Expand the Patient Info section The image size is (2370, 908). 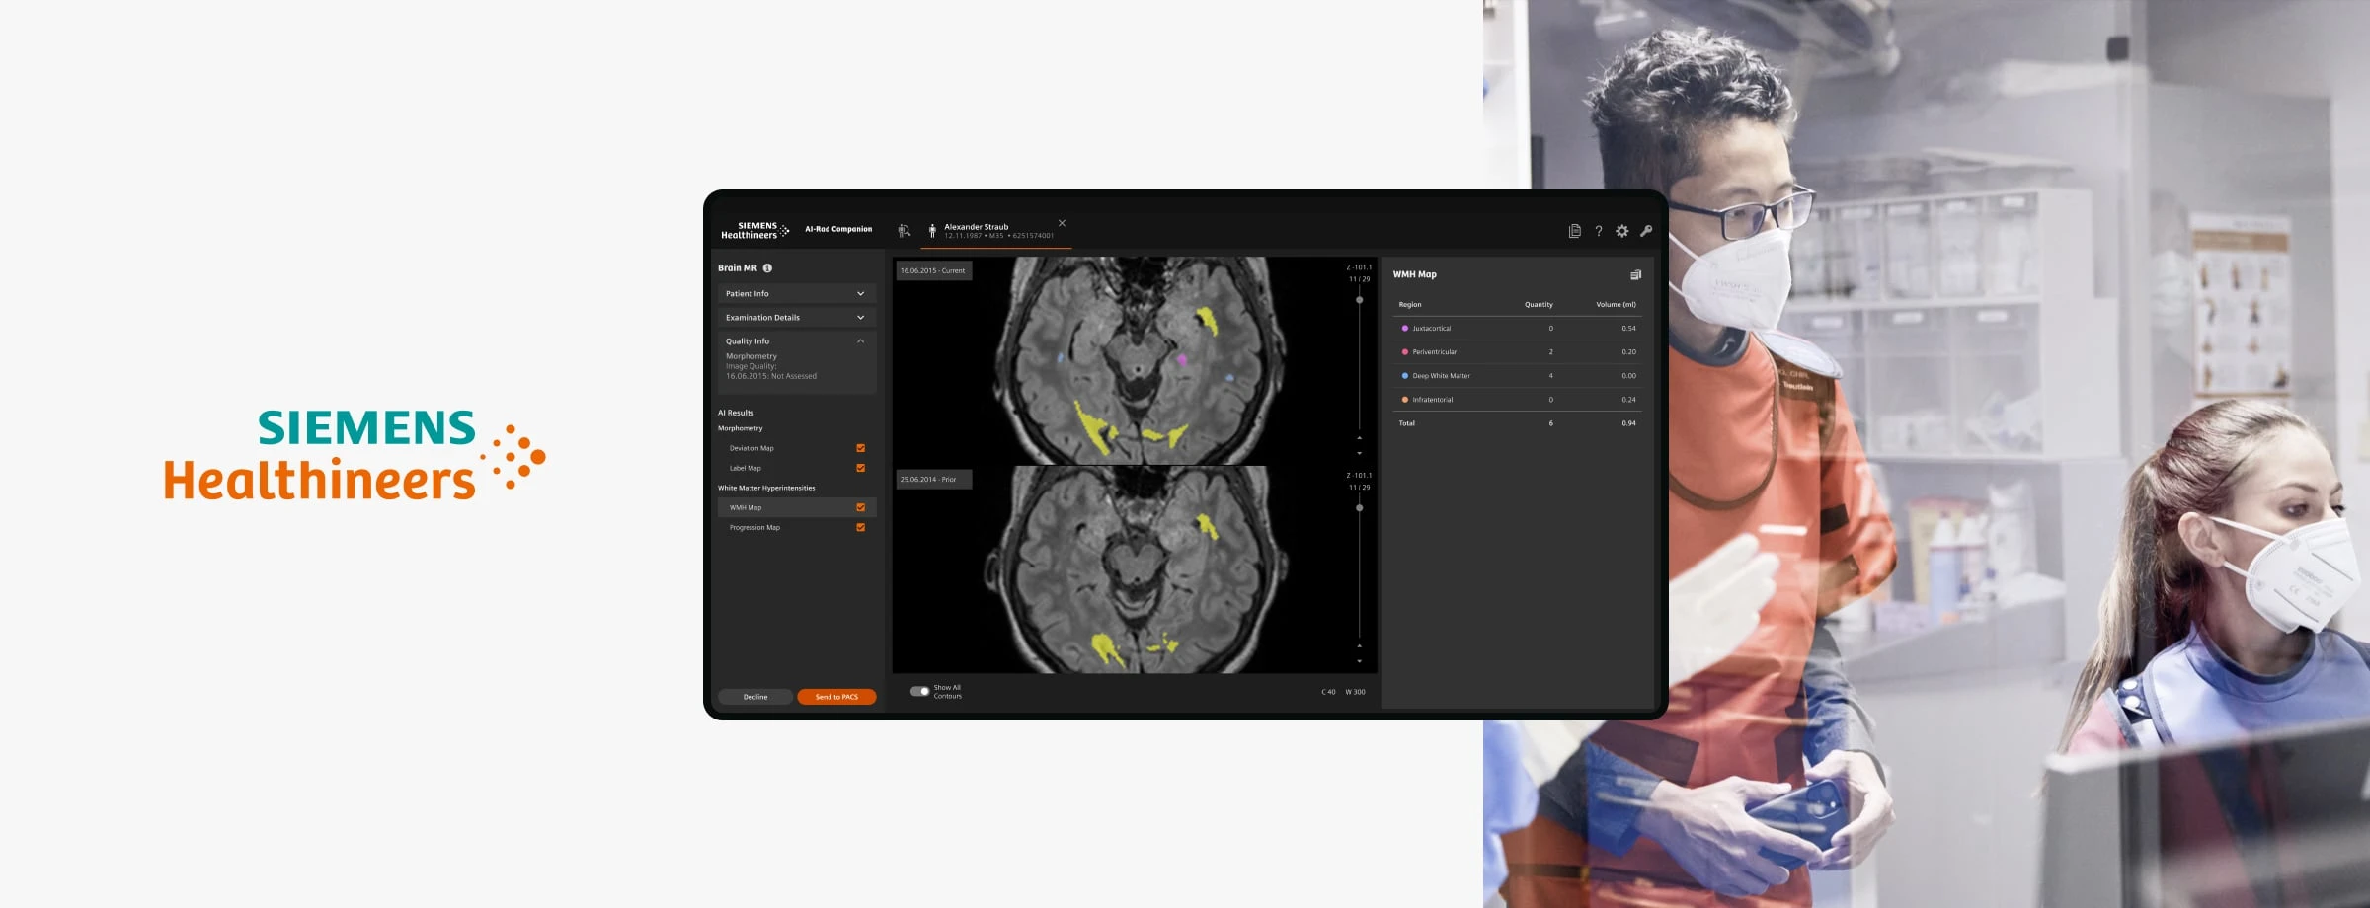797,294
